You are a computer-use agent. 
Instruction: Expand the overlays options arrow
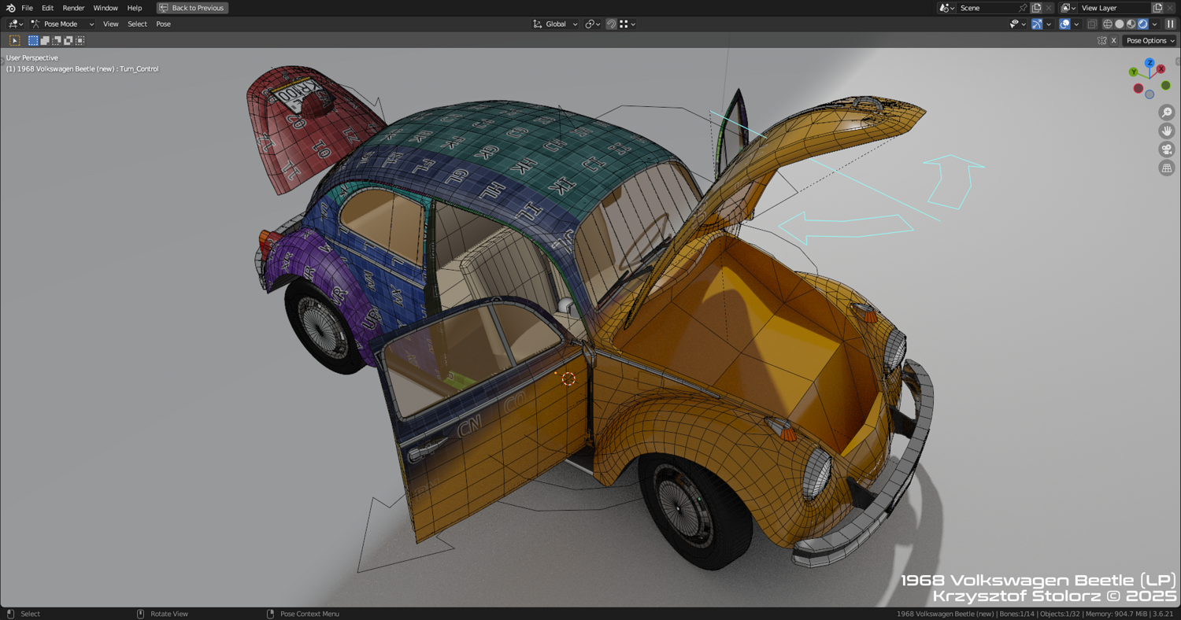coord(1076,24)
